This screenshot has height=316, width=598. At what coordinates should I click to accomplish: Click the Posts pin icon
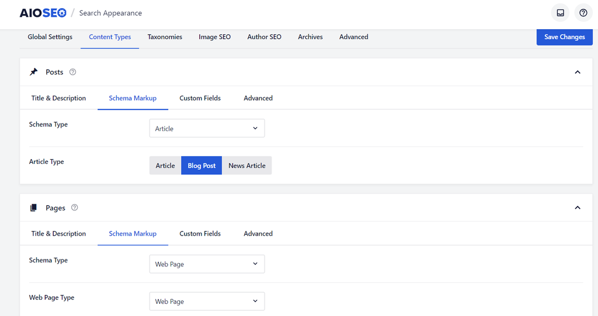[34, 72]
